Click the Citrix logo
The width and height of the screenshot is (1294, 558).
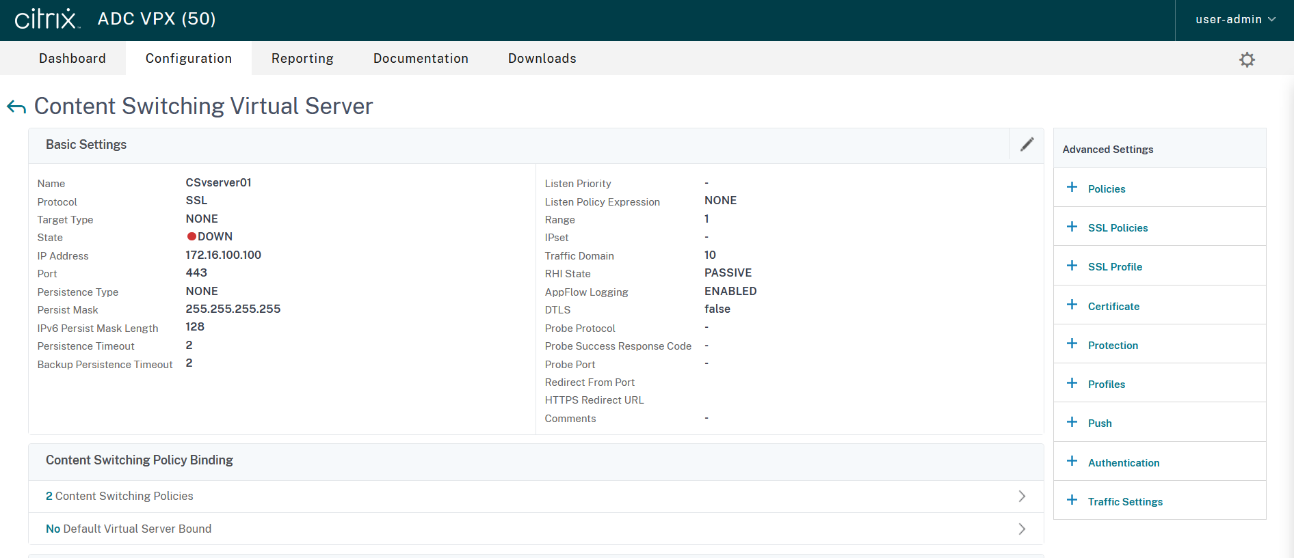pyautogui.click(x=47, y=19)
